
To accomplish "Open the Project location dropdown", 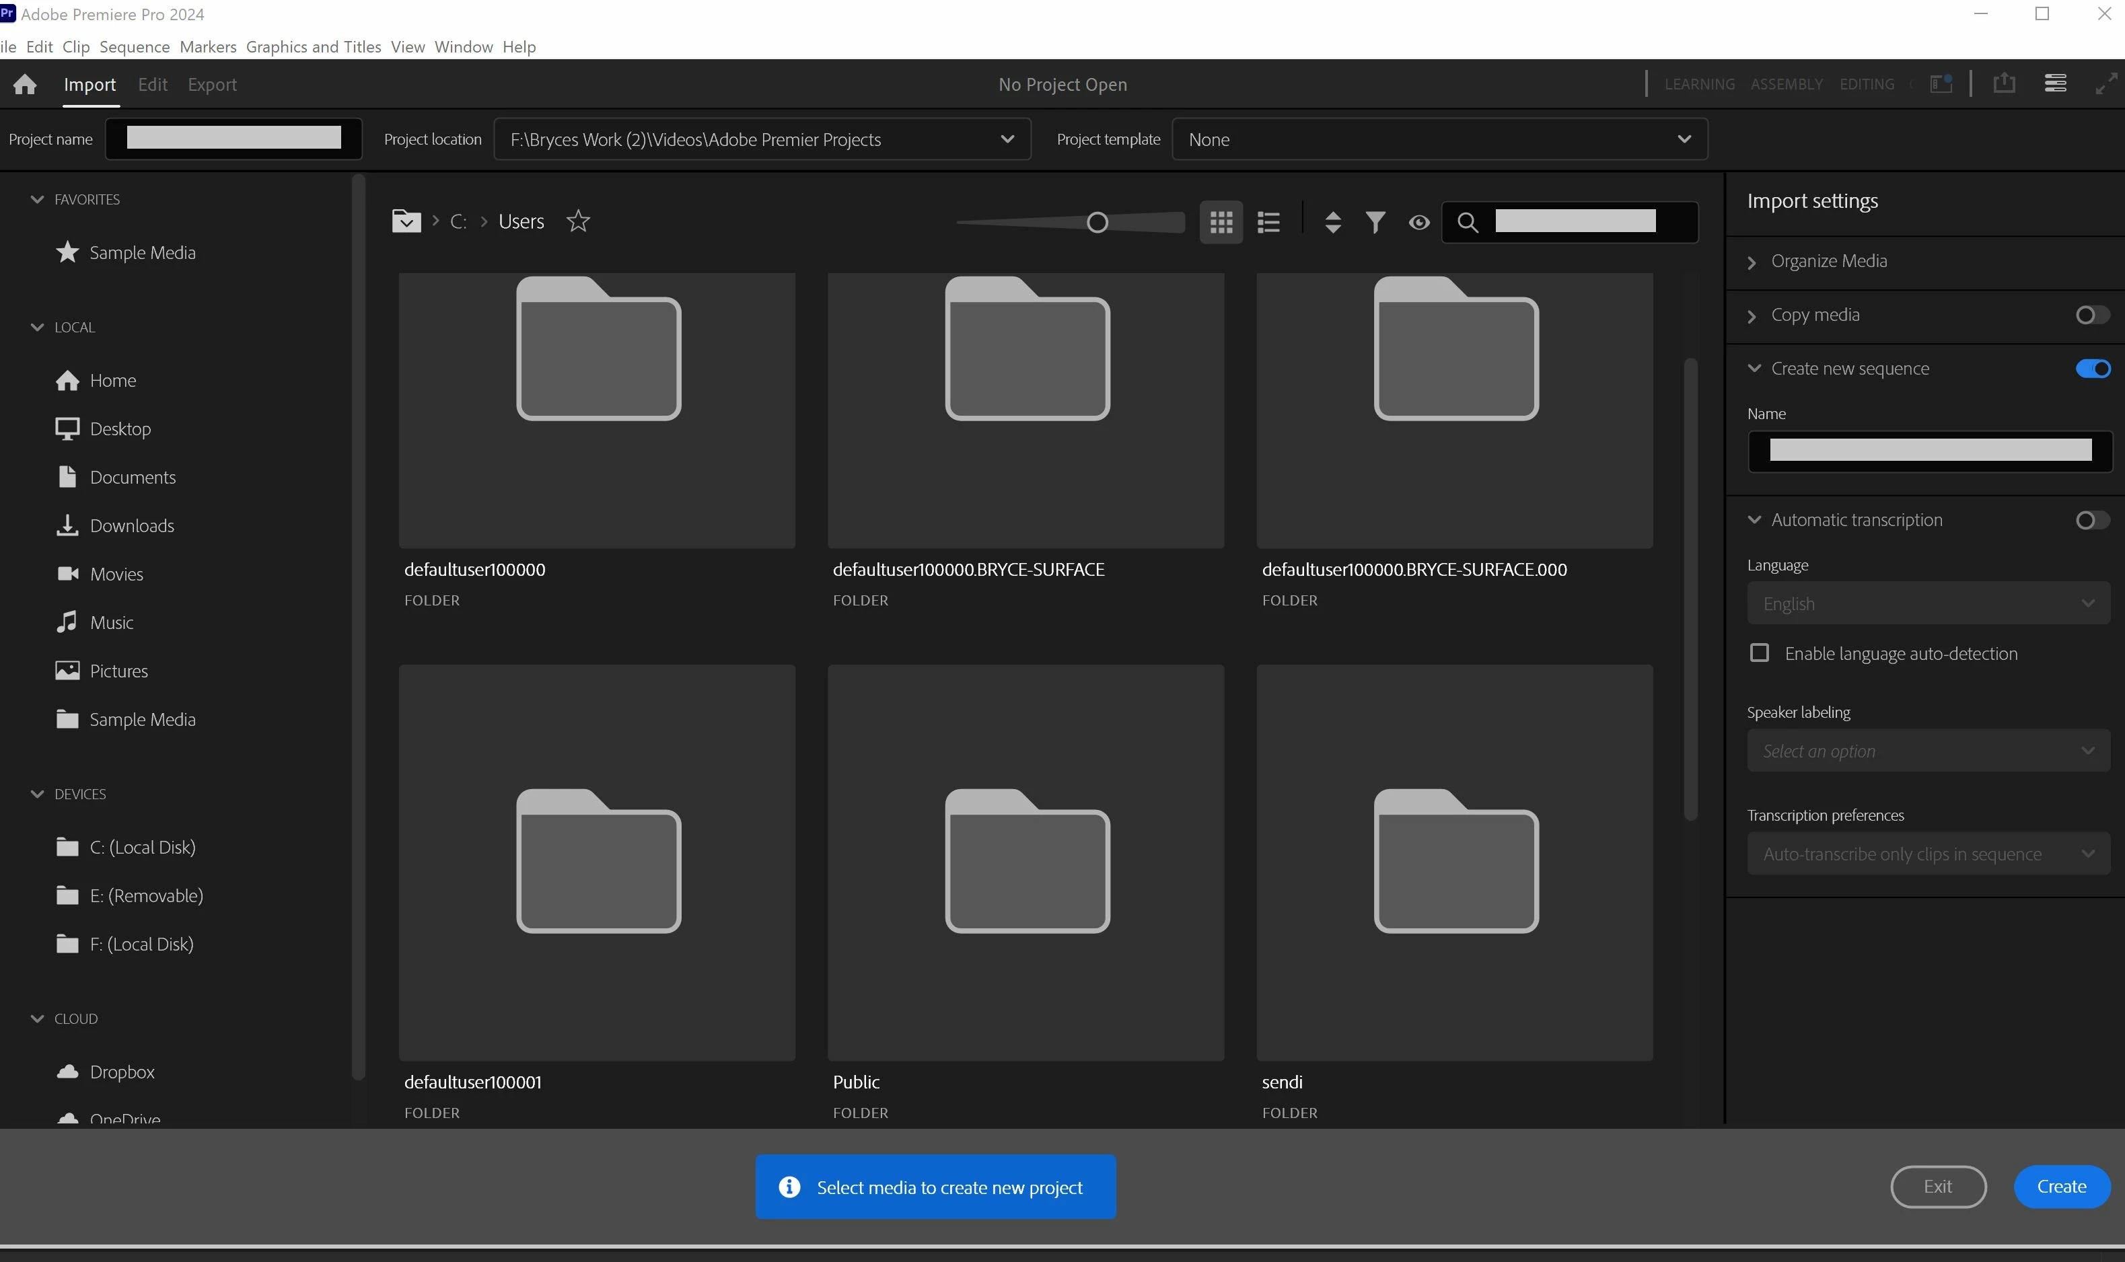I will click(x=1007, y=139).
